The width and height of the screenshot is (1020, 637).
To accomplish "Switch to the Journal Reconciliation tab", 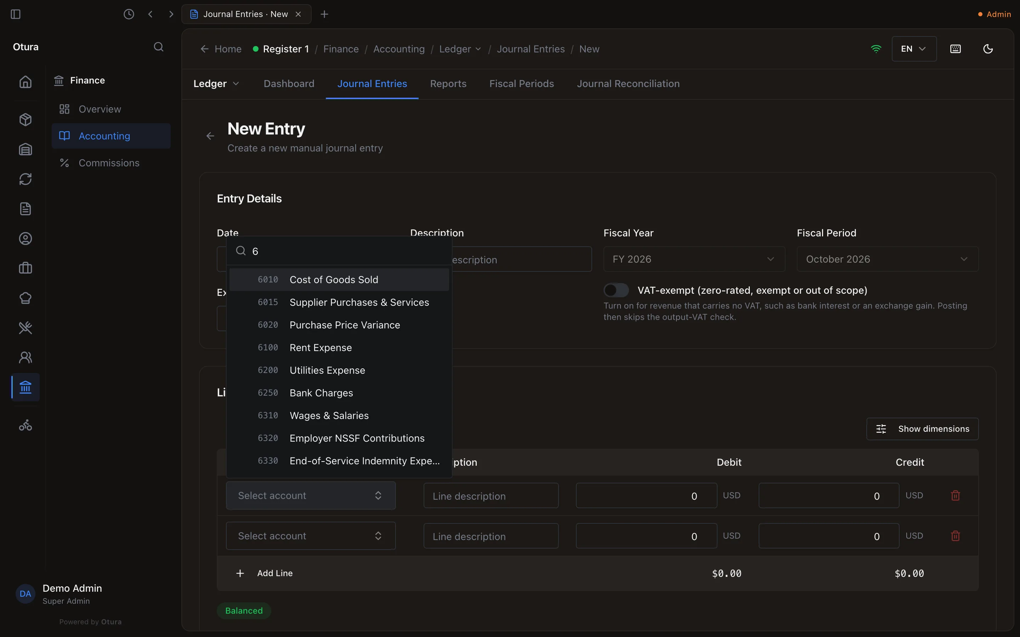I will [x=628, y=84].
